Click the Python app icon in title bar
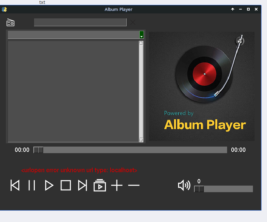Viewport: 267px width, 222px height. pos(4,9)
